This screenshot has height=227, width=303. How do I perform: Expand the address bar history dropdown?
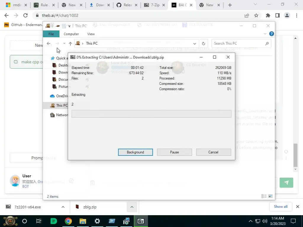pos(195,43)
